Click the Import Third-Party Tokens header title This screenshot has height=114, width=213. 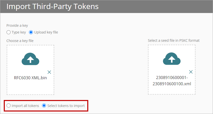click(x=52, y=6)
